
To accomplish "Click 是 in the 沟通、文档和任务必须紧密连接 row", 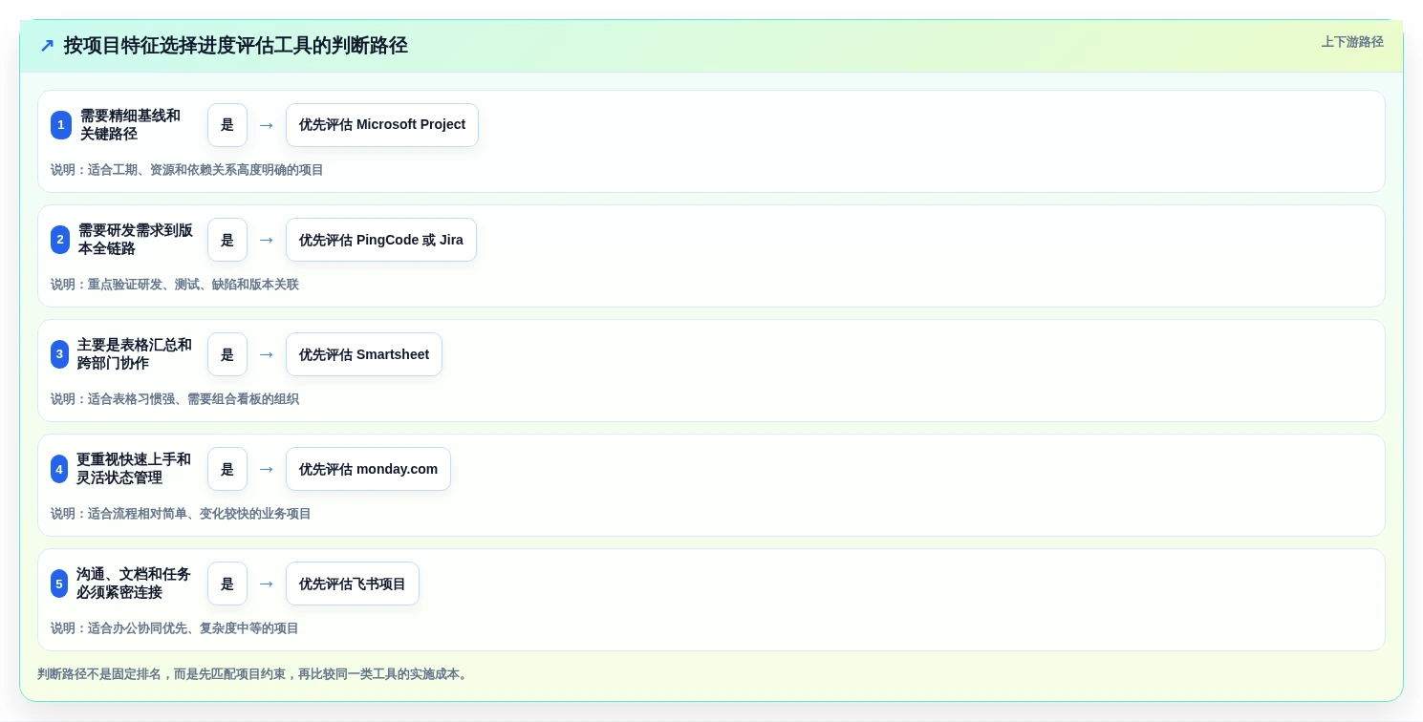I will point(227,584).
